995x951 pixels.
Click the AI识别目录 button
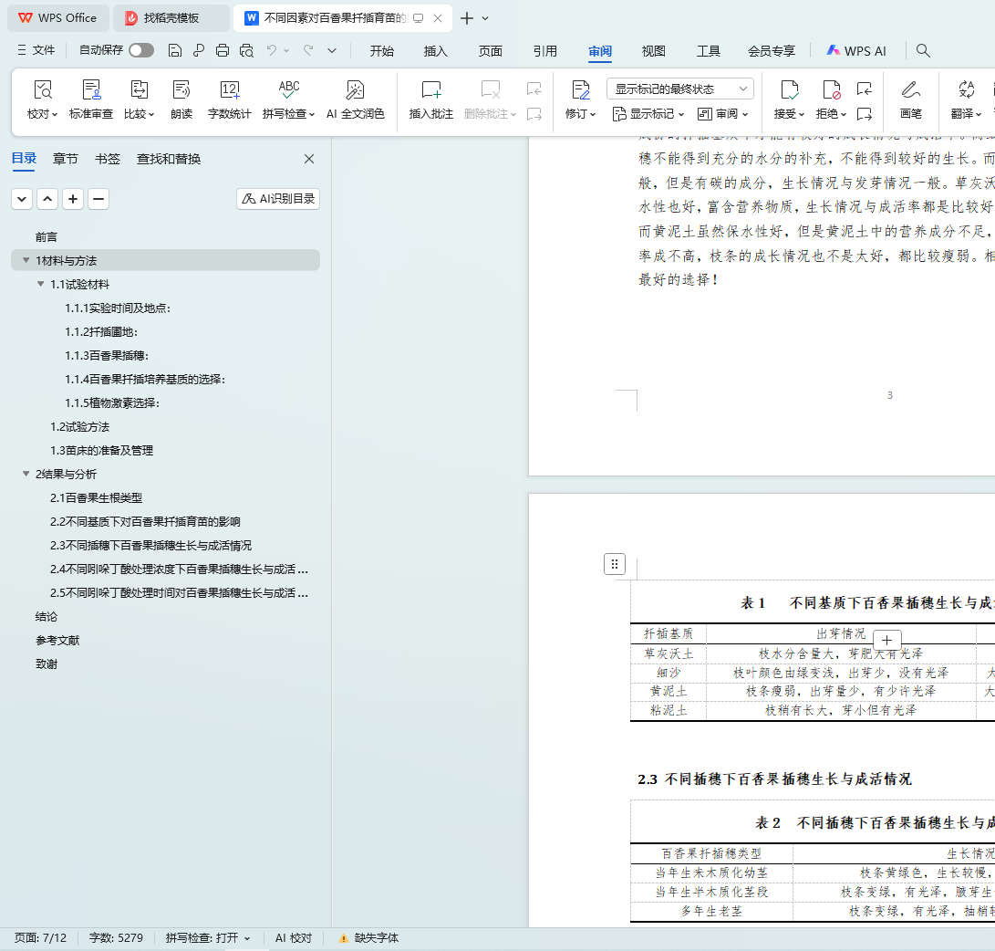point(278,199)
